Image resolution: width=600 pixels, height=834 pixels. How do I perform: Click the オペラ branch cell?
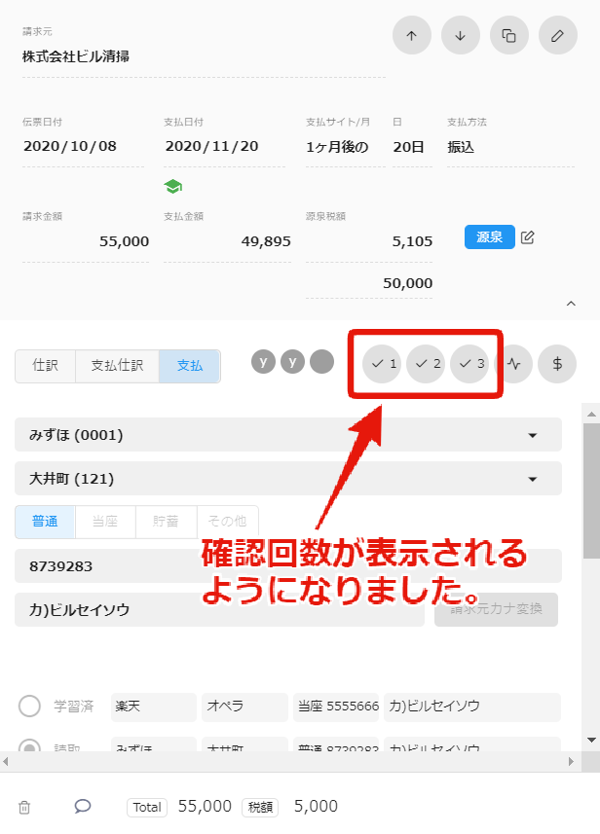point(244,707)
